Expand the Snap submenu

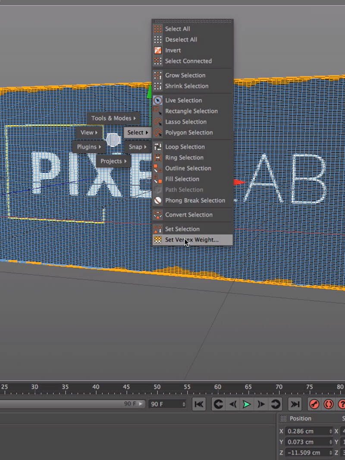pos(138,147)
